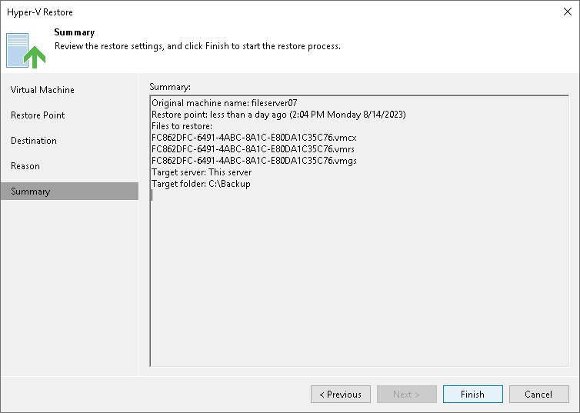Click the 'Target folder: C:\Backup' line
Screen dimensions: 580x413
tap(201, 184)
